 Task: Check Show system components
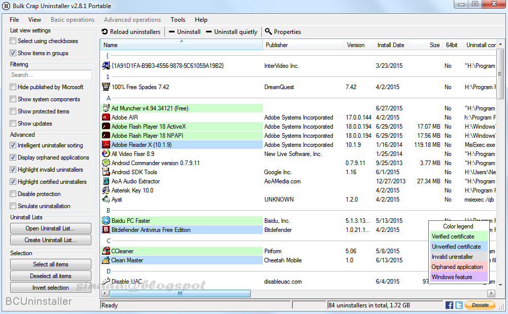[x=13, y=99]
